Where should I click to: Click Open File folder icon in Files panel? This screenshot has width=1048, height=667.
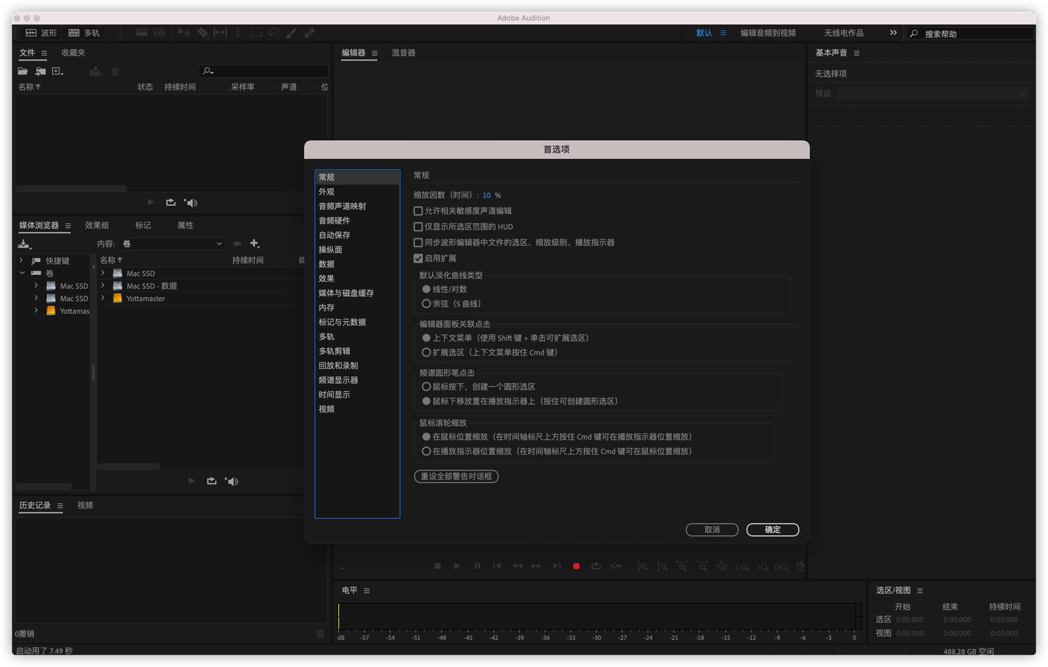click(x=23, y=71)
